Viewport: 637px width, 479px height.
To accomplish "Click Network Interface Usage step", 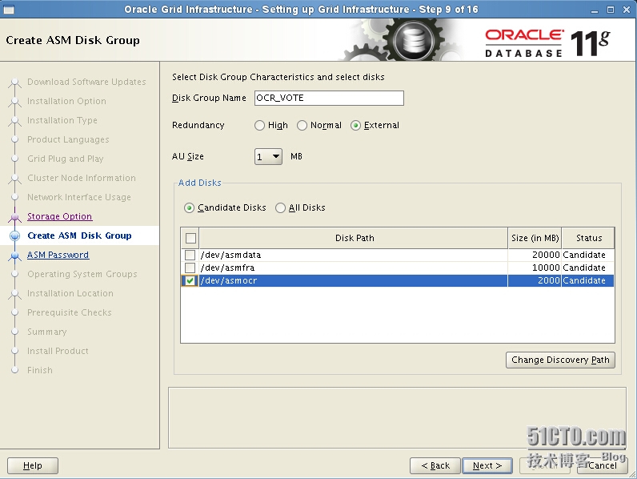I will click(79, 197).
